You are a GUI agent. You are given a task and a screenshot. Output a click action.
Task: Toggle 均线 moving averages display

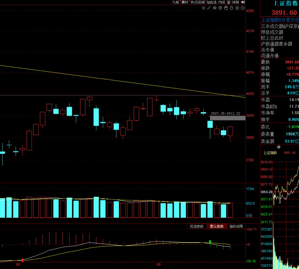[x=221, y=2]
